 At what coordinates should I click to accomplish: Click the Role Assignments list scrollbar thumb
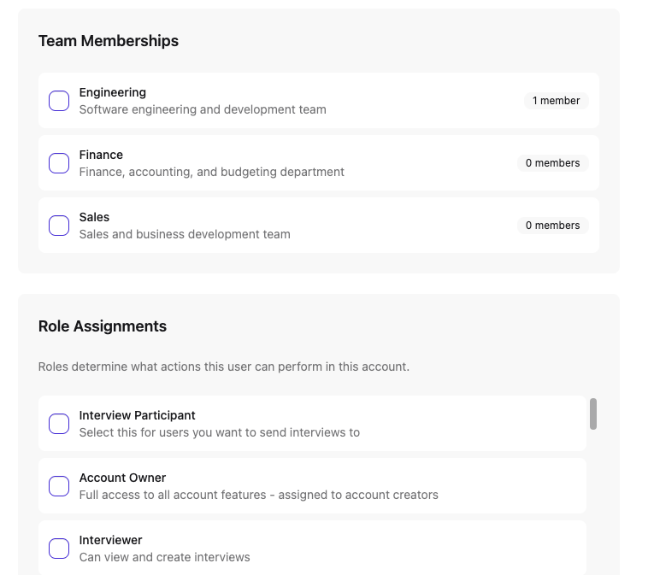click(x=593, y=414)
